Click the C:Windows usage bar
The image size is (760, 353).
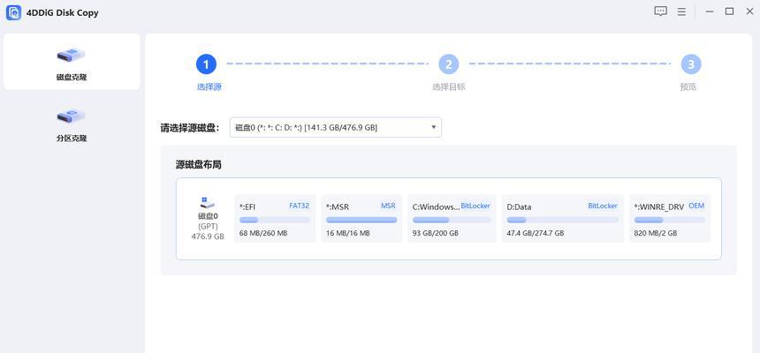pyautogui.click(x=452, y=220)
